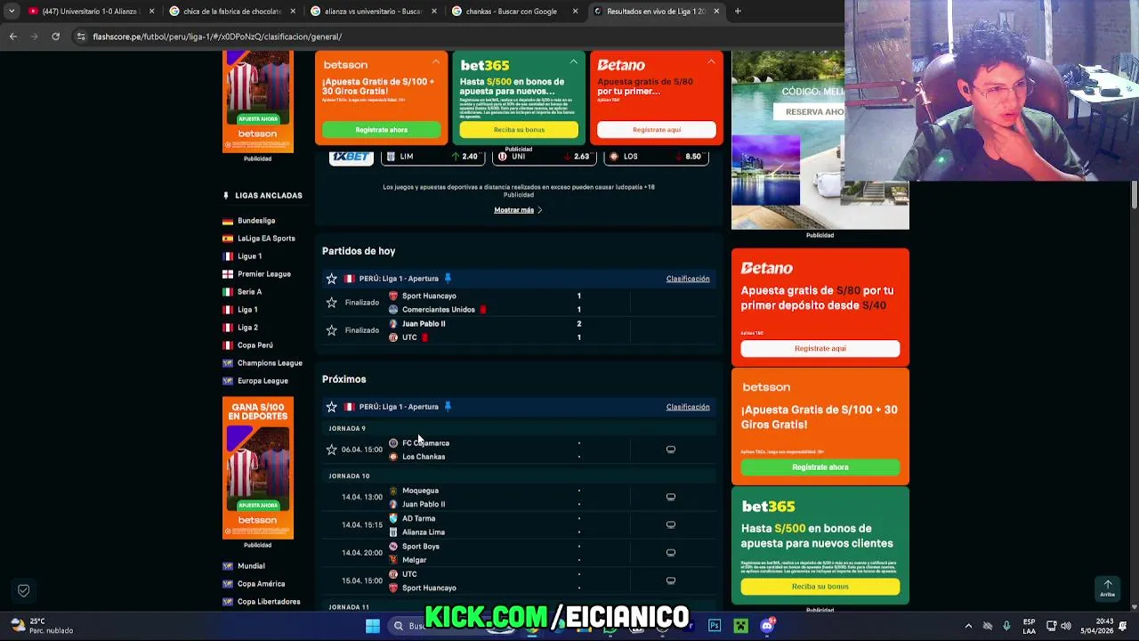Open Windows Start menu
The image size is (1139, 641).
[x=373, y=626]
